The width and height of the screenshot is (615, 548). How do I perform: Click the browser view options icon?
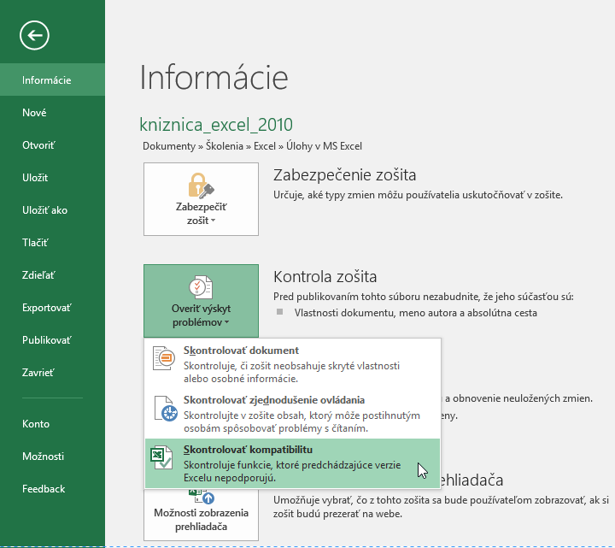click(x=202, y=496)
